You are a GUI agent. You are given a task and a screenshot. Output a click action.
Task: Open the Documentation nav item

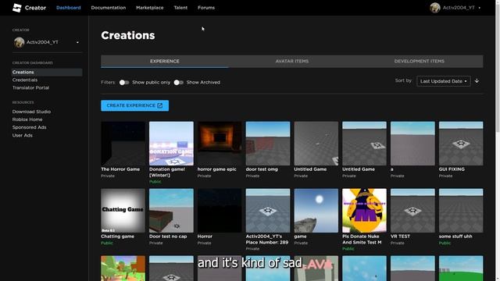[x=109, y=8]
